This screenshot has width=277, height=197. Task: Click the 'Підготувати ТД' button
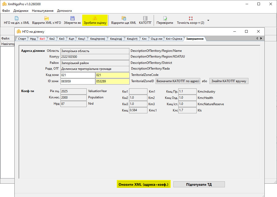pos(199,184)
